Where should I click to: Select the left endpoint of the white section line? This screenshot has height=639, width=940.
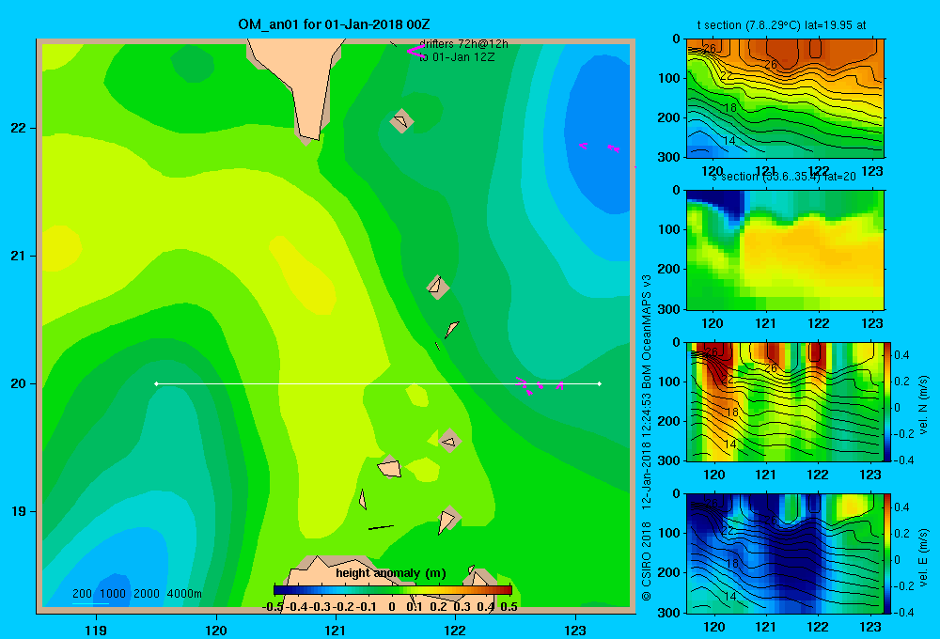click(x=156, y=383)
